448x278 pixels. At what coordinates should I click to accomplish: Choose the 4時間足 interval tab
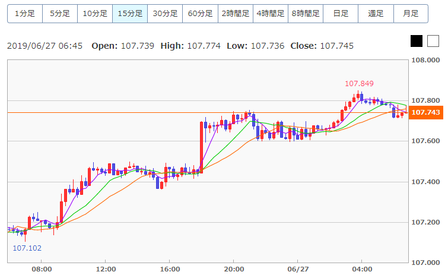[x=271, y=14]
